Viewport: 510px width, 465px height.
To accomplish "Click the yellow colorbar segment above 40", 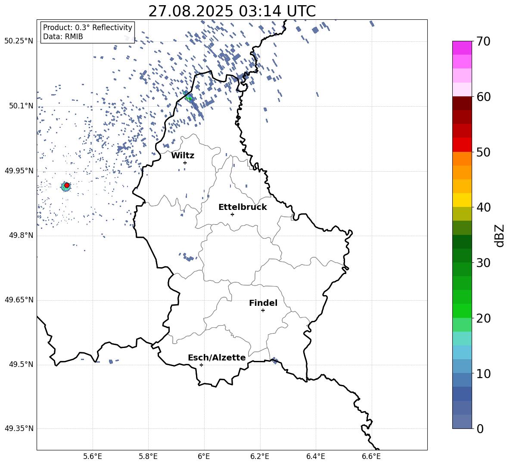I will [x=462, y=200].
